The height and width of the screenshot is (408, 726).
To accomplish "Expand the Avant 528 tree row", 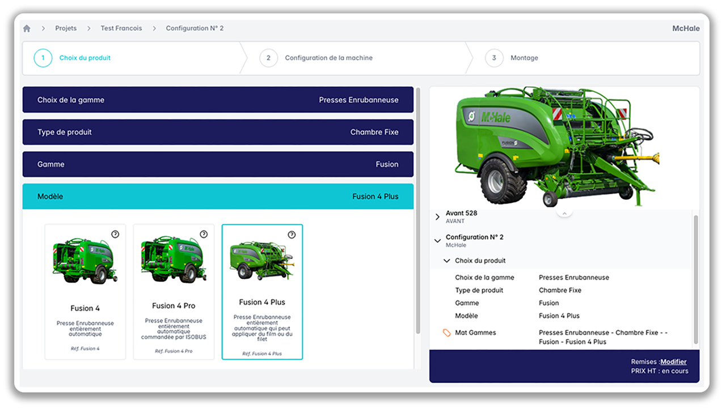I will (x=437, y=217).
